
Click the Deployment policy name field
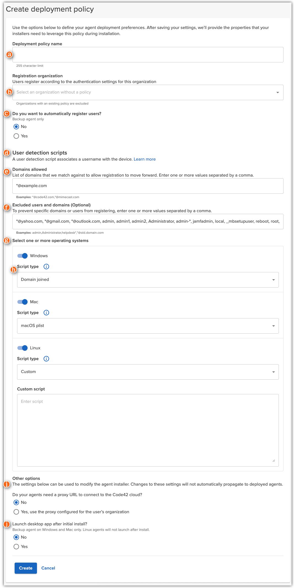[x=148, y=54]
